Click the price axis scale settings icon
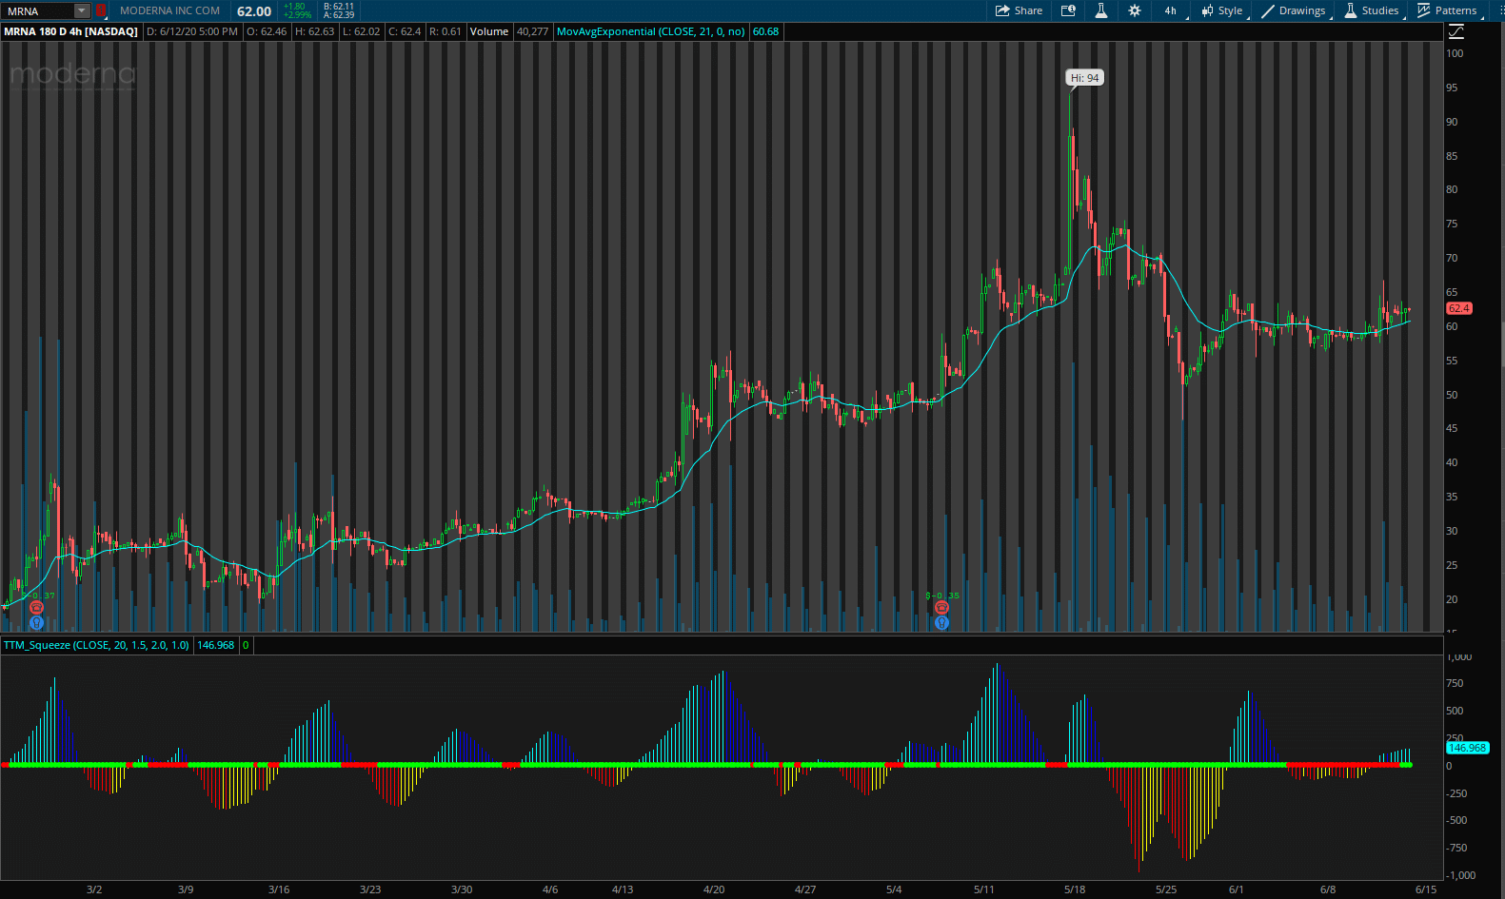This screenshot has width=1505, height=899. pyautogui.click(x=1455, y=31)
